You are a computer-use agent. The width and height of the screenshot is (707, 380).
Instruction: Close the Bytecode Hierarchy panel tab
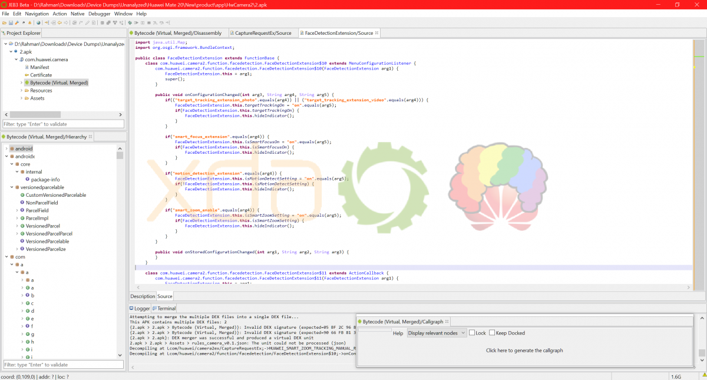click(x=91, y=137)
